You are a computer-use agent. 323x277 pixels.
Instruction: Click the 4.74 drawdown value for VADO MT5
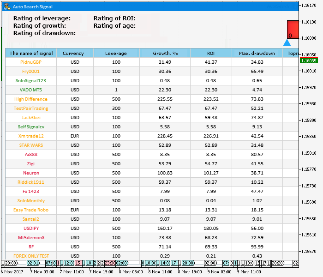(x=257, y=90)
